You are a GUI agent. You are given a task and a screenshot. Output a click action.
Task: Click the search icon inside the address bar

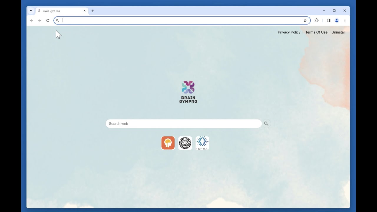pos(57,20)
